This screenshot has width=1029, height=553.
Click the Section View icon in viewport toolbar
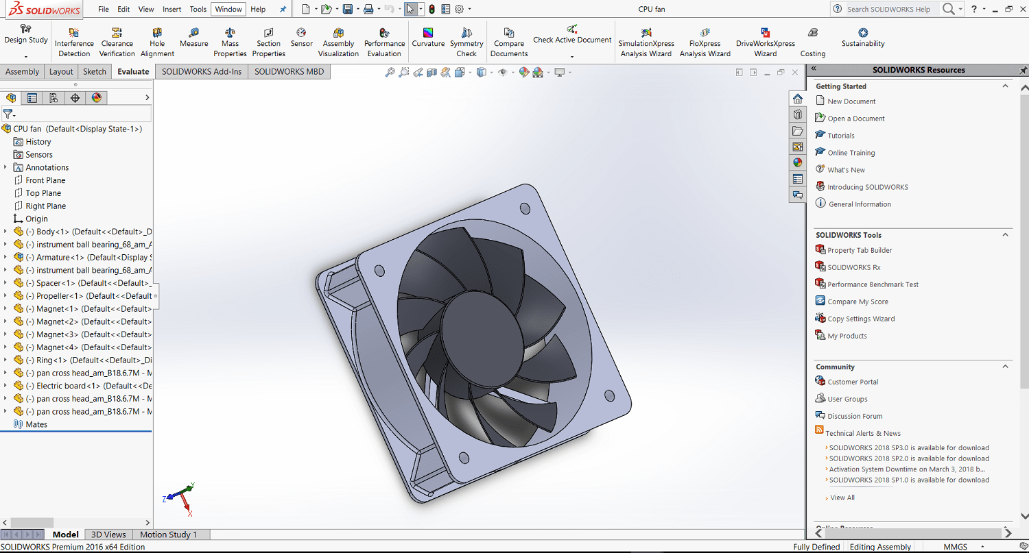coord(431,72)
